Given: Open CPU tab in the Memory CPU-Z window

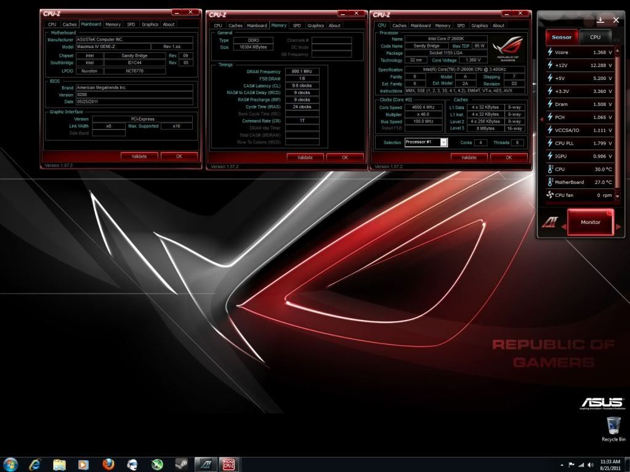Looking at the screenshot, I should pos(218,25).
